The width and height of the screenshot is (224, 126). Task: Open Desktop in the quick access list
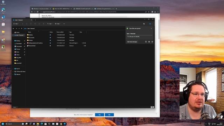(18, 41)
